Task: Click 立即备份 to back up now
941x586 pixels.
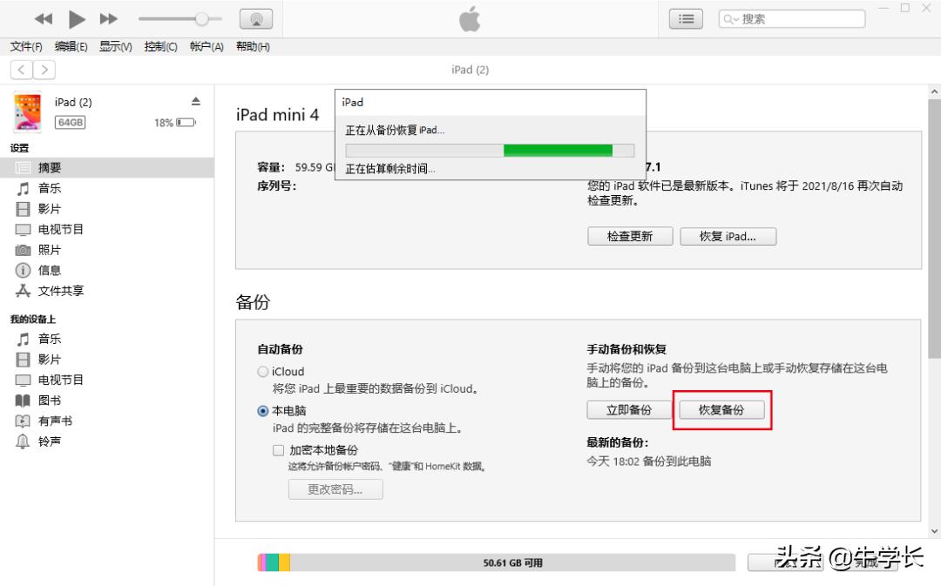Action: [629, 409]
